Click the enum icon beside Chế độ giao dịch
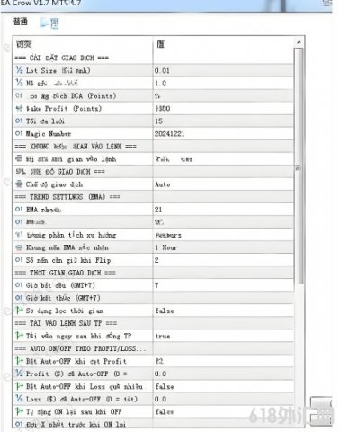The height and width of the screenshot is (432, 339). point(19,184)
